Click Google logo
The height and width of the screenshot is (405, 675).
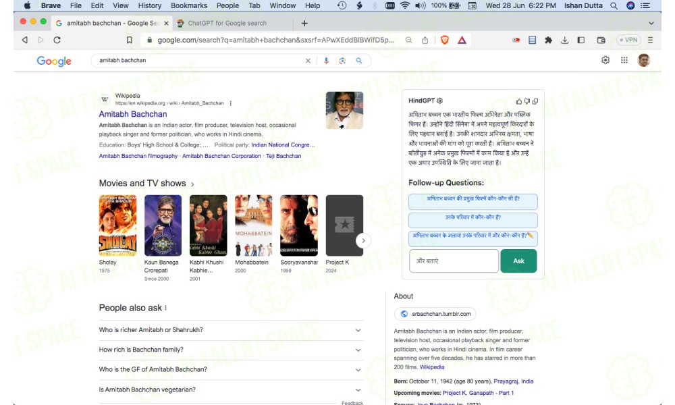pos(54,61)
